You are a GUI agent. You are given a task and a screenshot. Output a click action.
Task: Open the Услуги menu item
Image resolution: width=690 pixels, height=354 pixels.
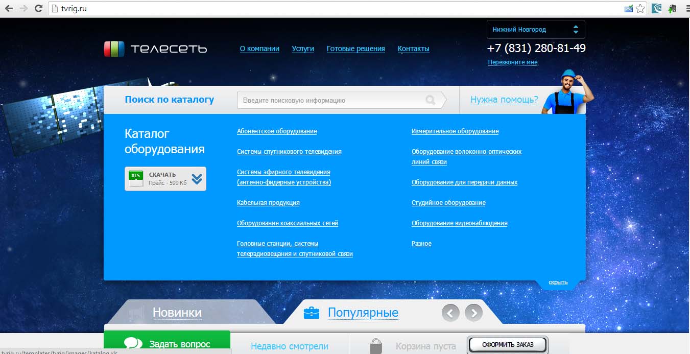303,49
